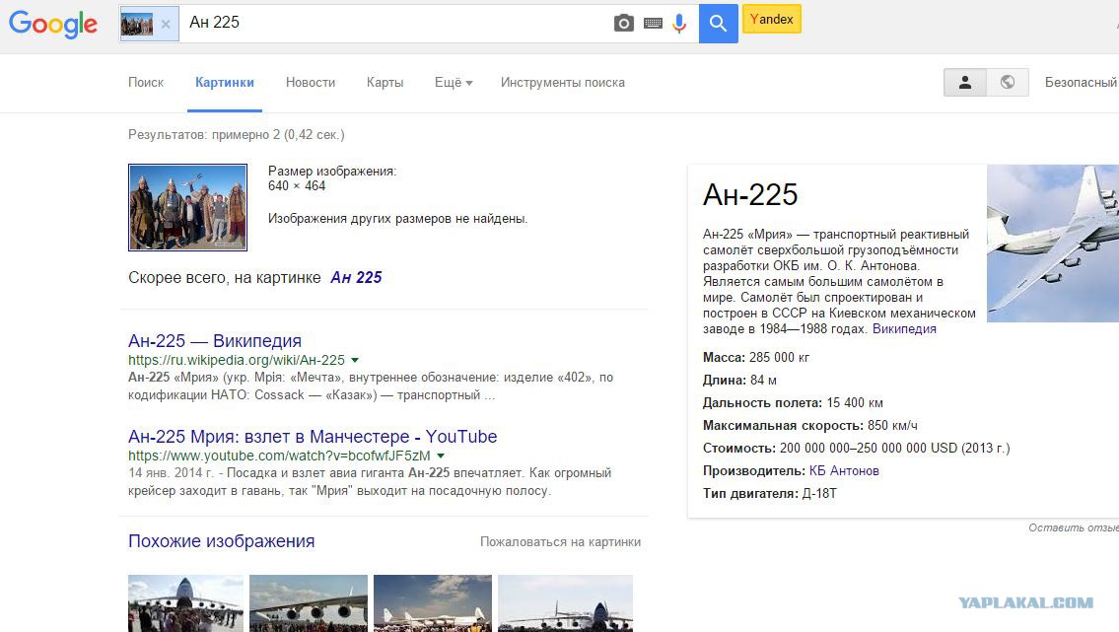The height and width of the screenshot is (632, 1119).
Task: Toggle global results globe icon
Action: point(1008,83)
